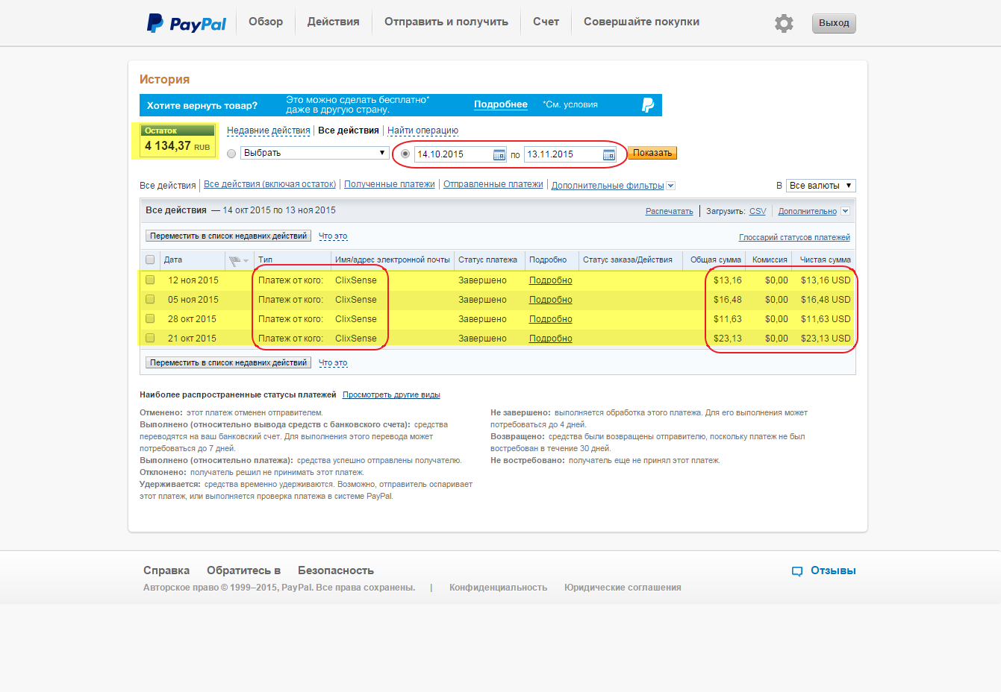Screen dimensions: 1001x692
Task: Open the end date calendar picker
Action: point(609,154)
